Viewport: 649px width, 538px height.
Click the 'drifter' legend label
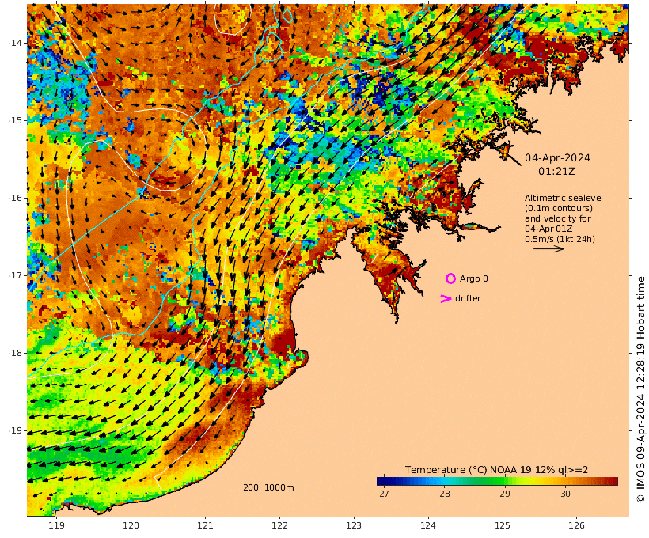point(468,298)
